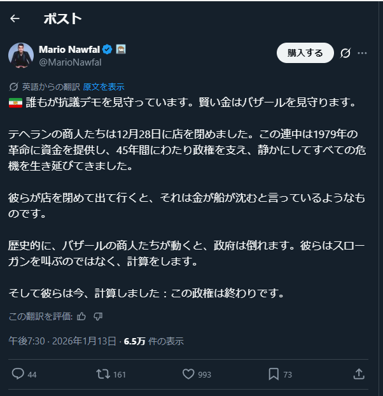Image resolution: width=383 pixels, height=396 pixels.
Task: Open Mario Nawfal's profile picture
Action: (20, 55)
